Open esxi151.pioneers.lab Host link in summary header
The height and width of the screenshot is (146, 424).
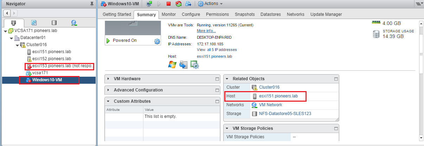click(214, 56)
